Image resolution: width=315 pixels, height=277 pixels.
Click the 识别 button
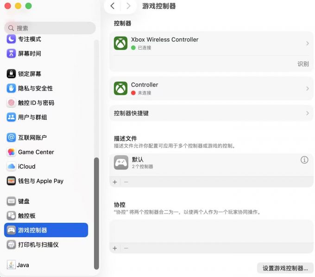[x=303, y=64]
